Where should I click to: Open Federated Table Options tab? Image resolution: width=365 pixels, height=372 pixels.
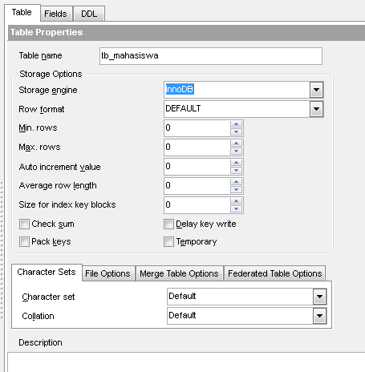point(275,273)
